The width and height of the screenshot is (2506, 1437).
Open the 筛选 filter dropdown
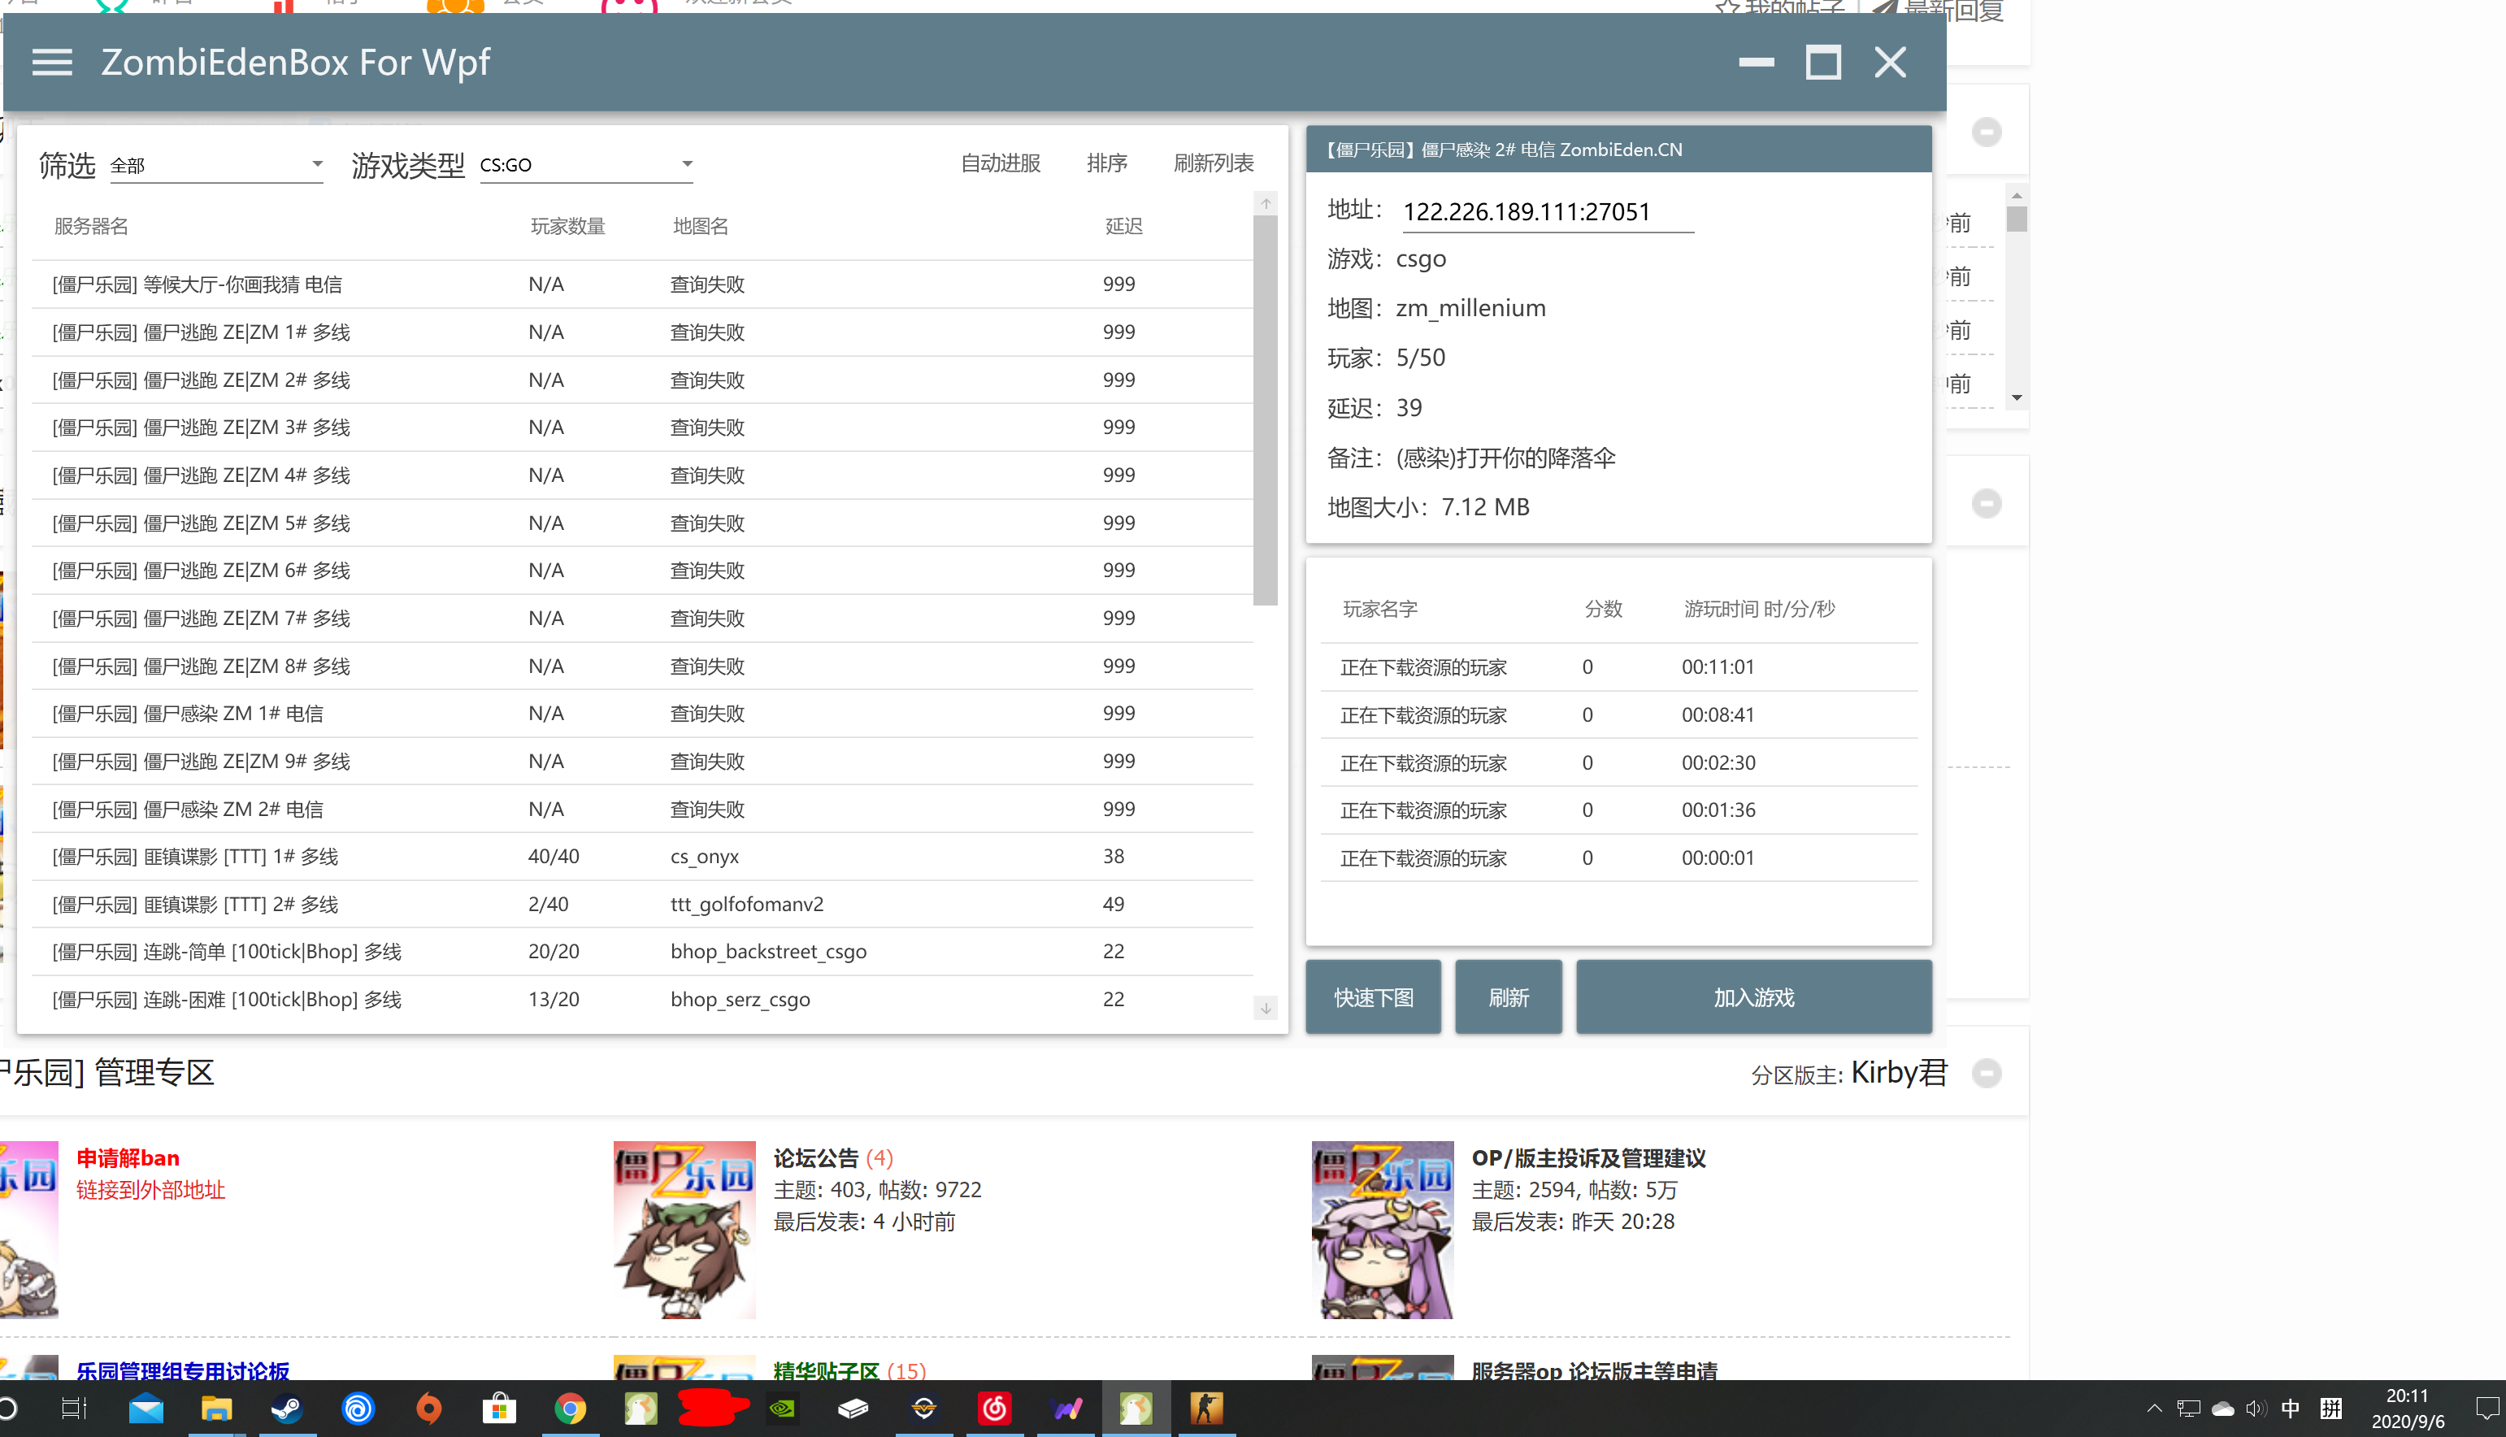pyautogui.click(x=216, y=165)
